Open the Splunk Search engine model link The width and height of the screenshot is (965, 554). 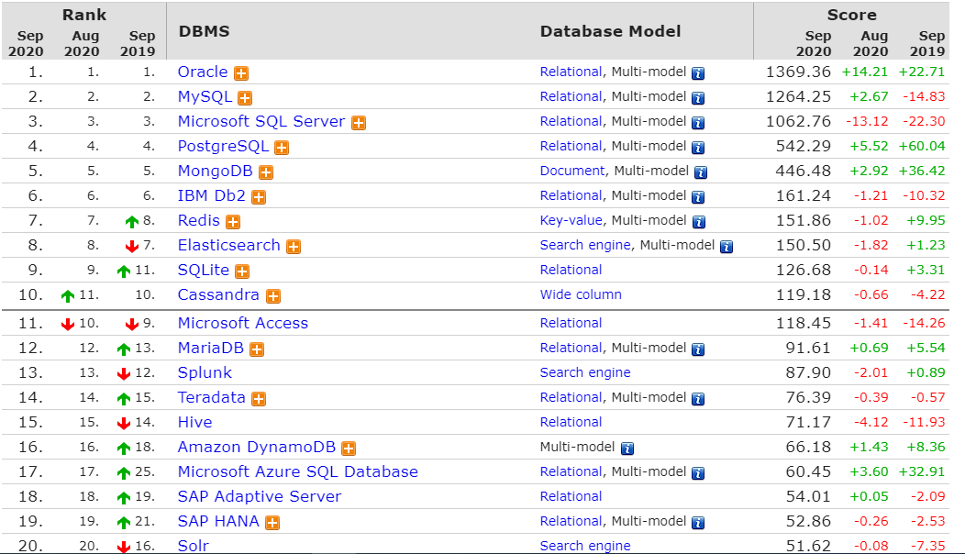585,372
